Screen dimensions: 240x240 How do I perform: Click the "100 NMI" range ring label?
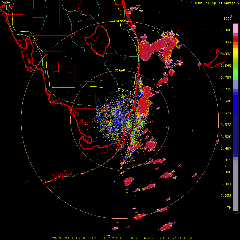120,21
